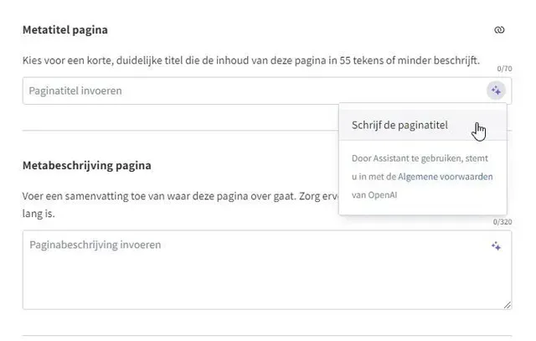Viewport: 536px width, 341px height.
Task: Grab the resize handle of the description text area
Action: click(508, 305)
